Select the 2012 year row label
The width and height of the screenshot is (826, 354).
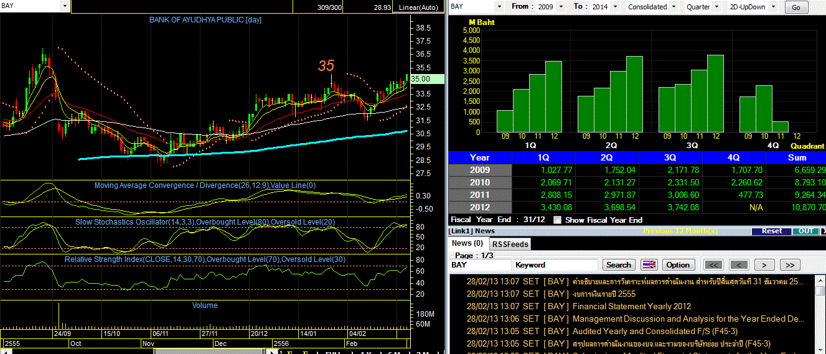pos(479,207)
